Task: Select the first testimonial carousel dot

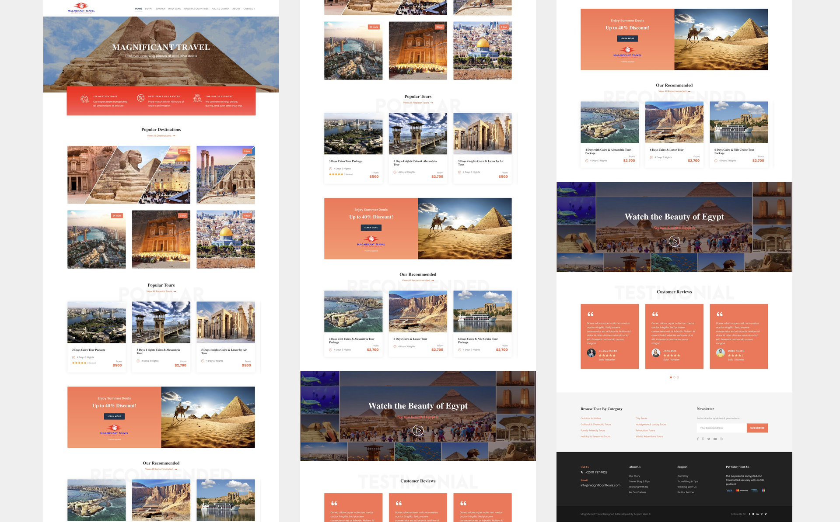Action: tap(671, 377)
